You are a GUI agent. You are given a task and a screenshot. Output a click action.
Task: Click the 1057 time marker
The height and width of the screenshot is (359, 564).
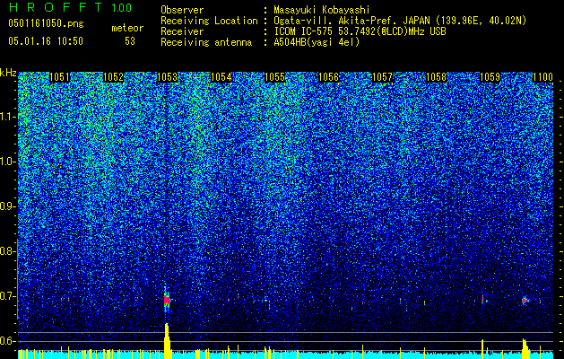[x=382, y=77]
